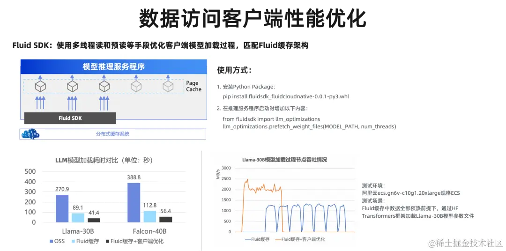Click the 分布式缓存系统 box

click(x=112, y=134)
